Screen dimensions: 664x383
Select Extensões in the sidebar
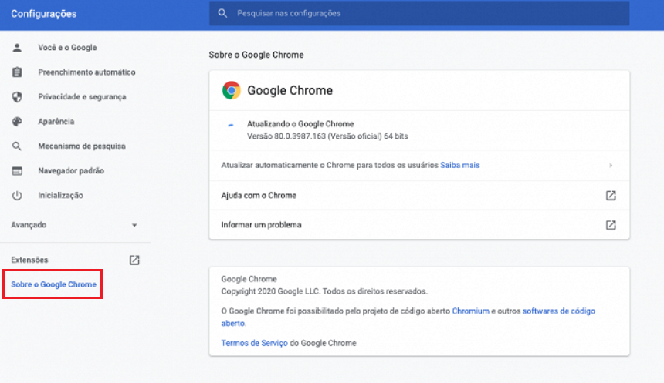click(x=29, y=260)
